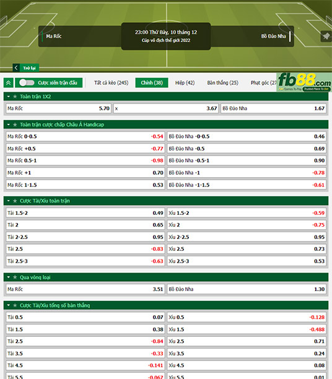Viewport: 332px width, 379px height.
Task: Bet Xỉu 3.5 at 0.24
Action: pos(247,354)
